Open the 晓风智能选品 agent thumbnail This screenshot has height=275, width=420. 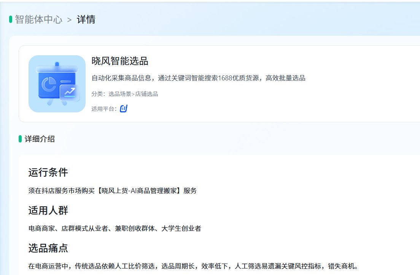click(57, 84)
